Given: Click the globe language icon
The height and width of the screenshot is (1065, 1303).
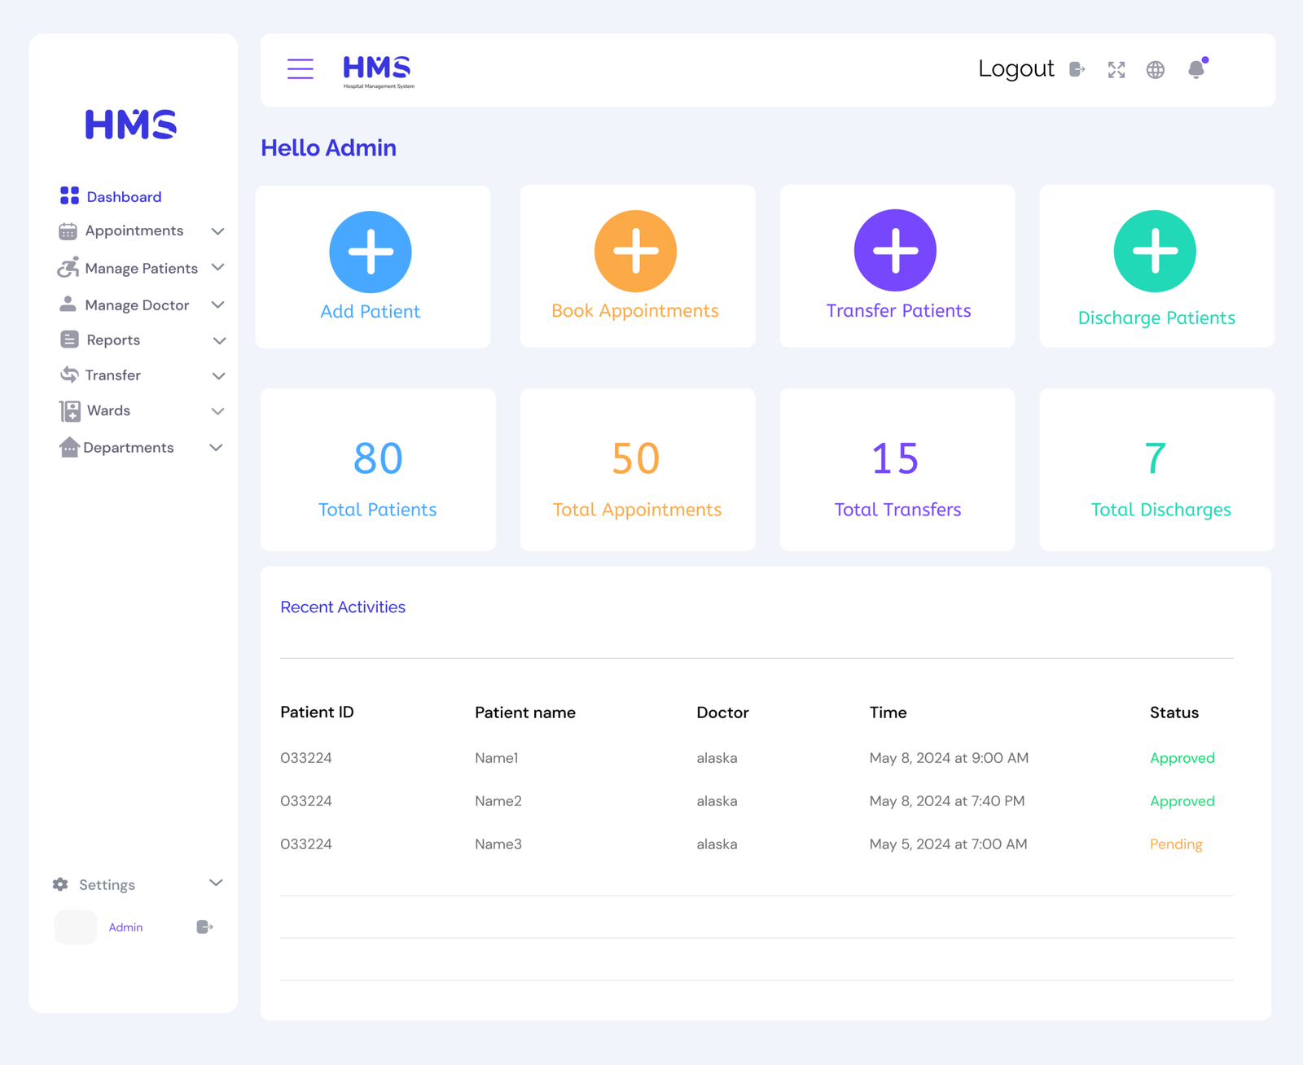Looking at the screenshot, I should point(1155,70).
